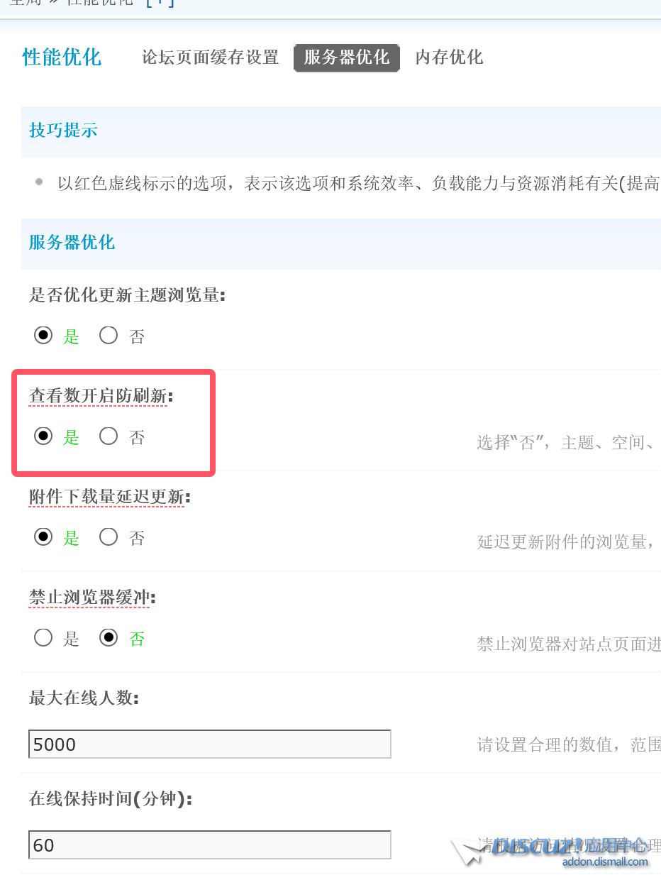Set 附件下载量延迟更新 to 是
Image resolution: width=661 pixels, height=880 pixels.
pyautogui.click(x=44, y=538)
